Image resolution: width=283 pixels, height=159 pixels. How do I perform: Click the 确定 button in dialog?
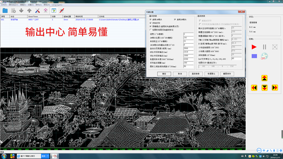click(x=164, y=74)
